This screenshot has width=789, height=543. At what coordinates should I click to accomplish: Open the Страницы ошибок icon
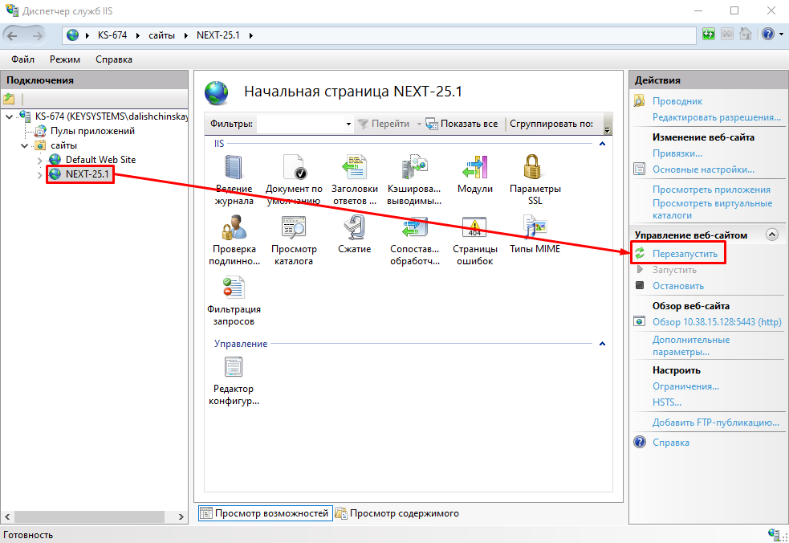[474, 229]
